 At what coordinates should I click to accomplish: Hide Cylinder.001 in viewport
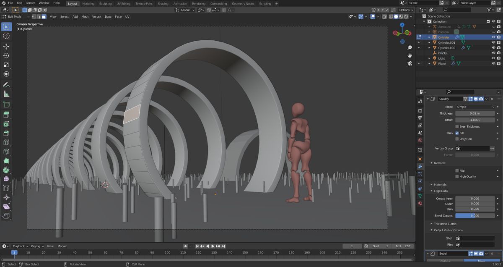[x=493, y=42]
